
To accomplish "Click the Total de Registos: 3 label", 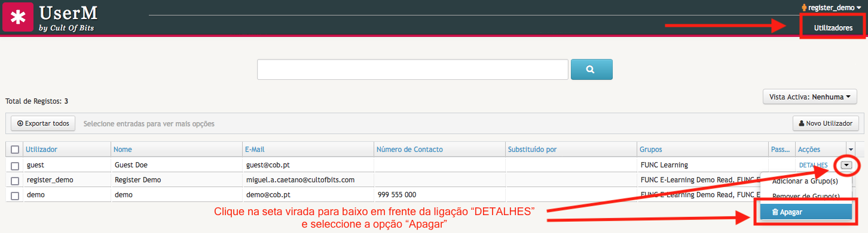I will click(36, 101).
